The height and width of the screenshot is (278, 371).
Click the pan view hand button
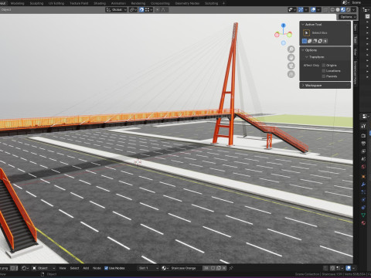click(x=291, y=57)
